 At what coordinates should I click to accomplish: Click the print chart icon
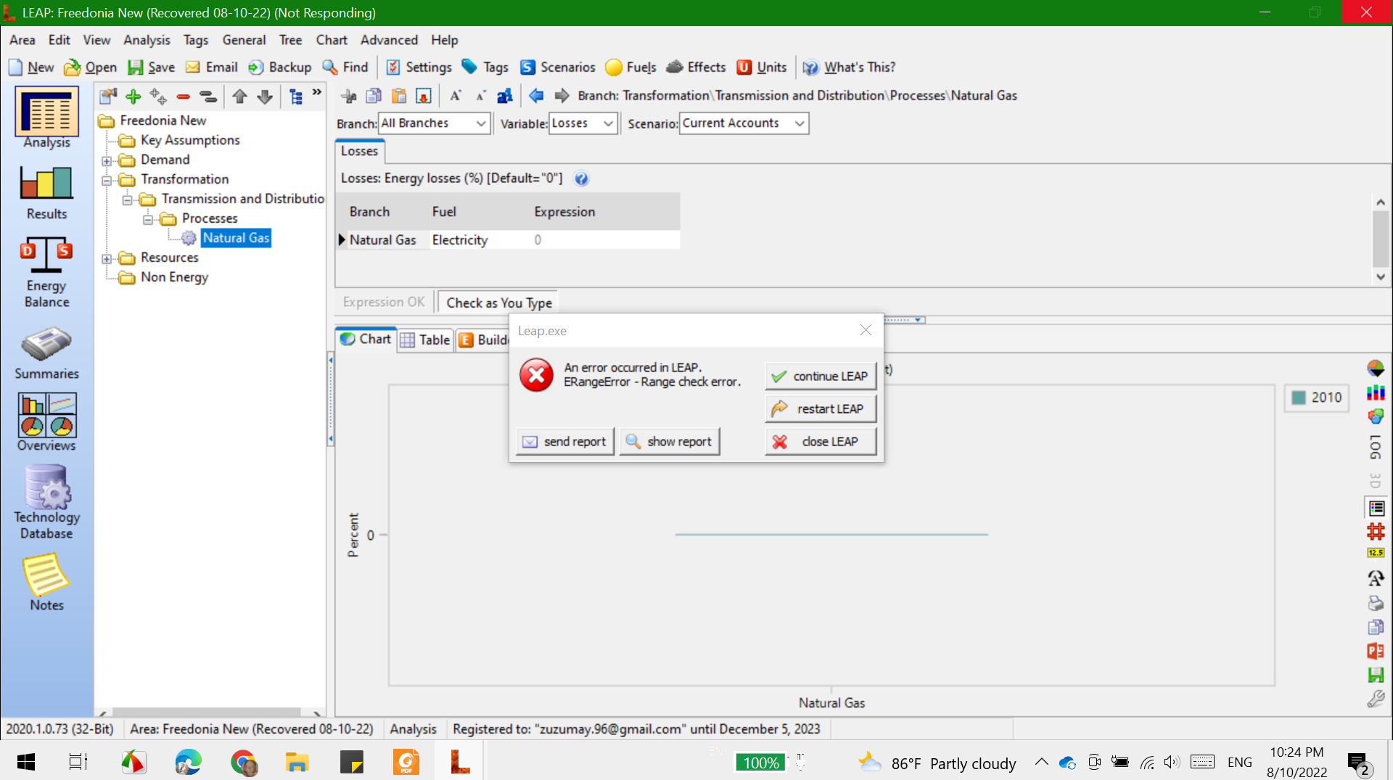coord(1376,603)
